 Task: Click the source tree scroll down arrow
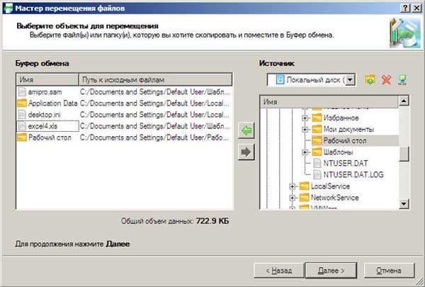(x=404, y=203)
